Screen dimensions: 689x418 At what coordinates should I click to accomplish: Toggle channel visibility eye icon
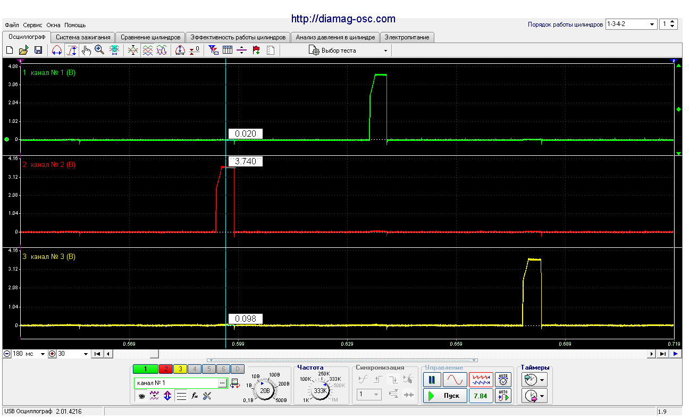(141, 396)
